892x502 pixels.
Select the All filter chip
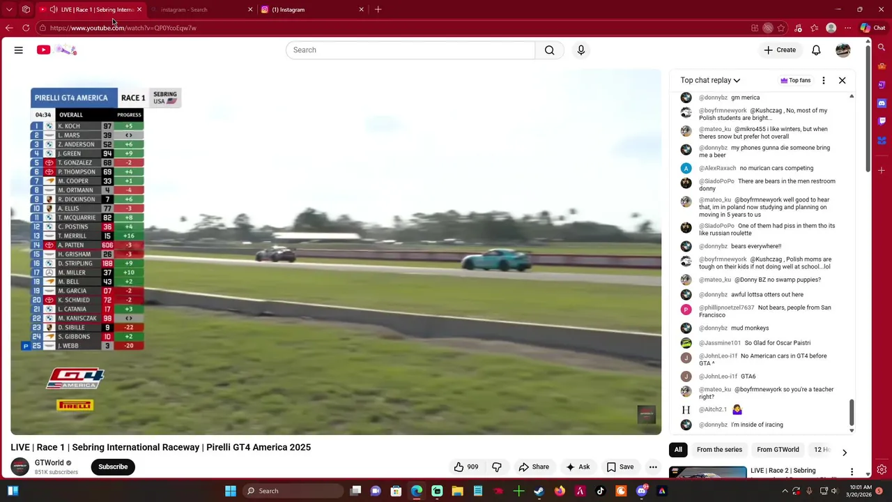click(678, 450)
